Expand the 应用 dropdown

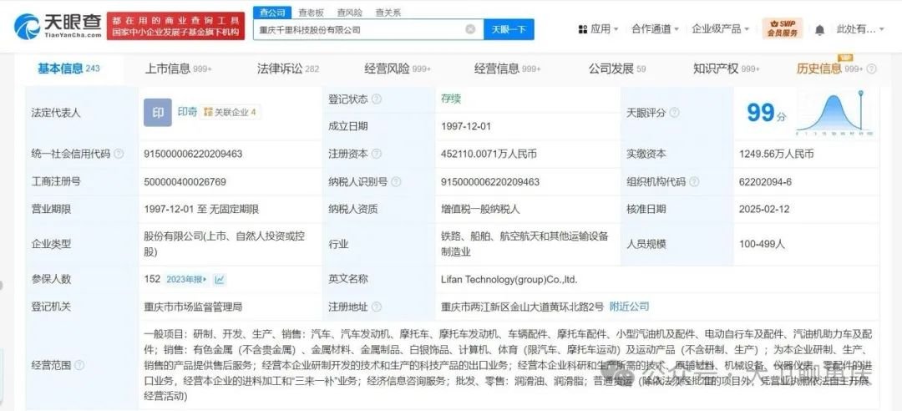tap(616, 28)
